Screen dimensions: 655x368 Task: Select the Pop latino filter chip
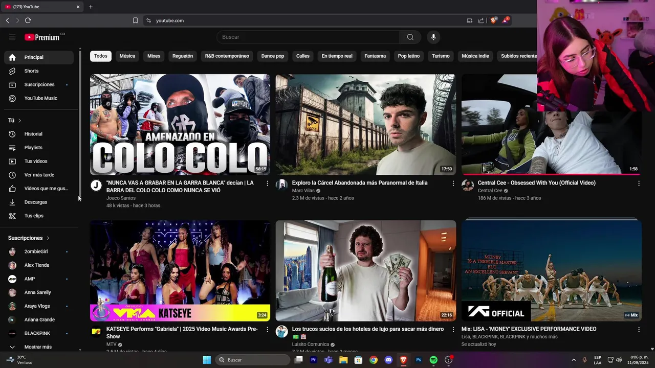coord(409,56)
